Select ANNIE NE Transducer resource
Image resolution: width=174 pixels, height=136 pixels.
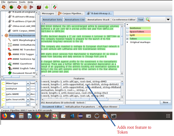tap(22, 50)
